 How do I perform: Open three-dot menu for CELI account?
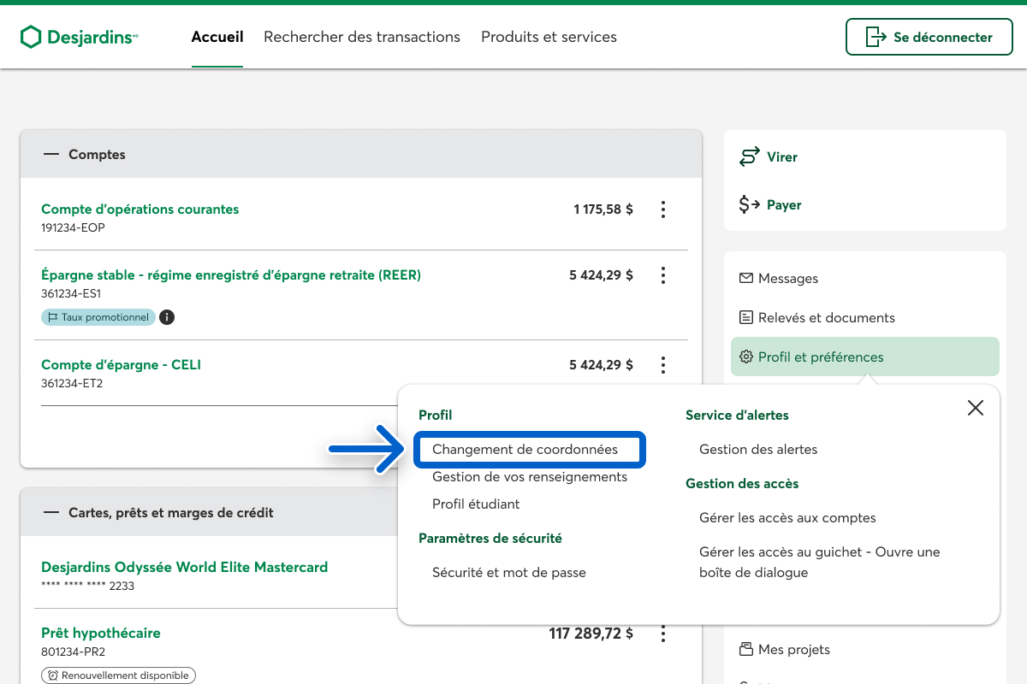point(662,365)
